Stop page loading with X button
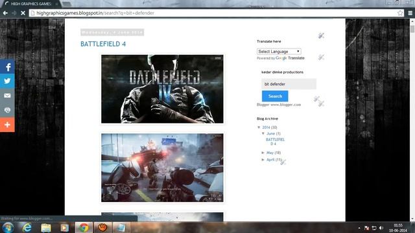Image resolution: width=415 pixels, height=233 pixels. point(23,13)
